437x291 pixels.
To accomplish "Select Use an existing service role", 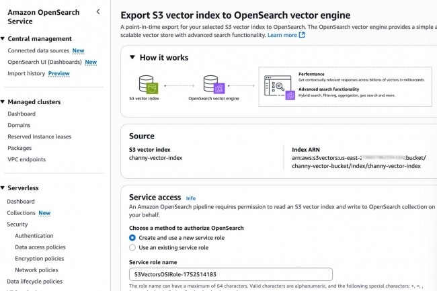I will coord(132,247).
